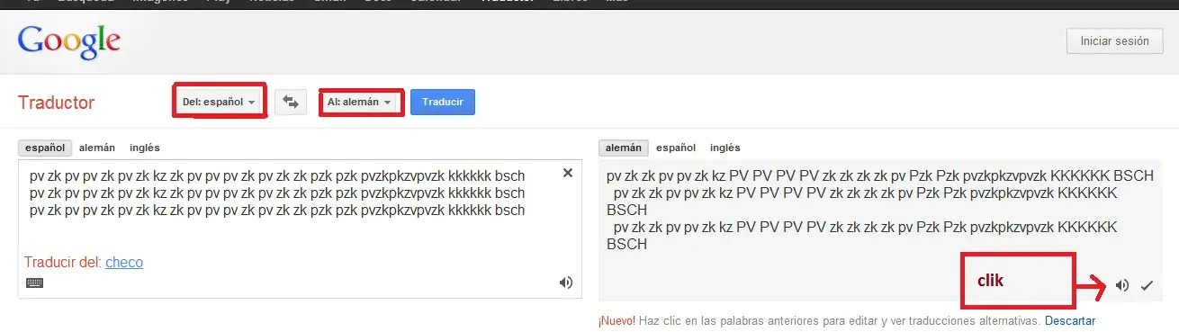Select target language tab alemán
The image size is (1179, 332).
point(624,148)
